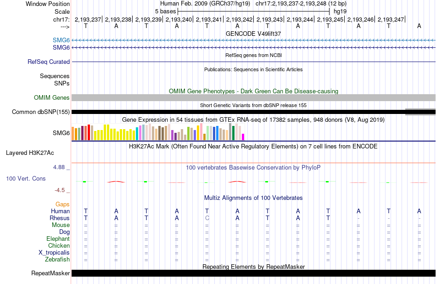Open the RefSeq genes from NCBI track title
The image size is (436, 284).
click(x=253, y=55)
